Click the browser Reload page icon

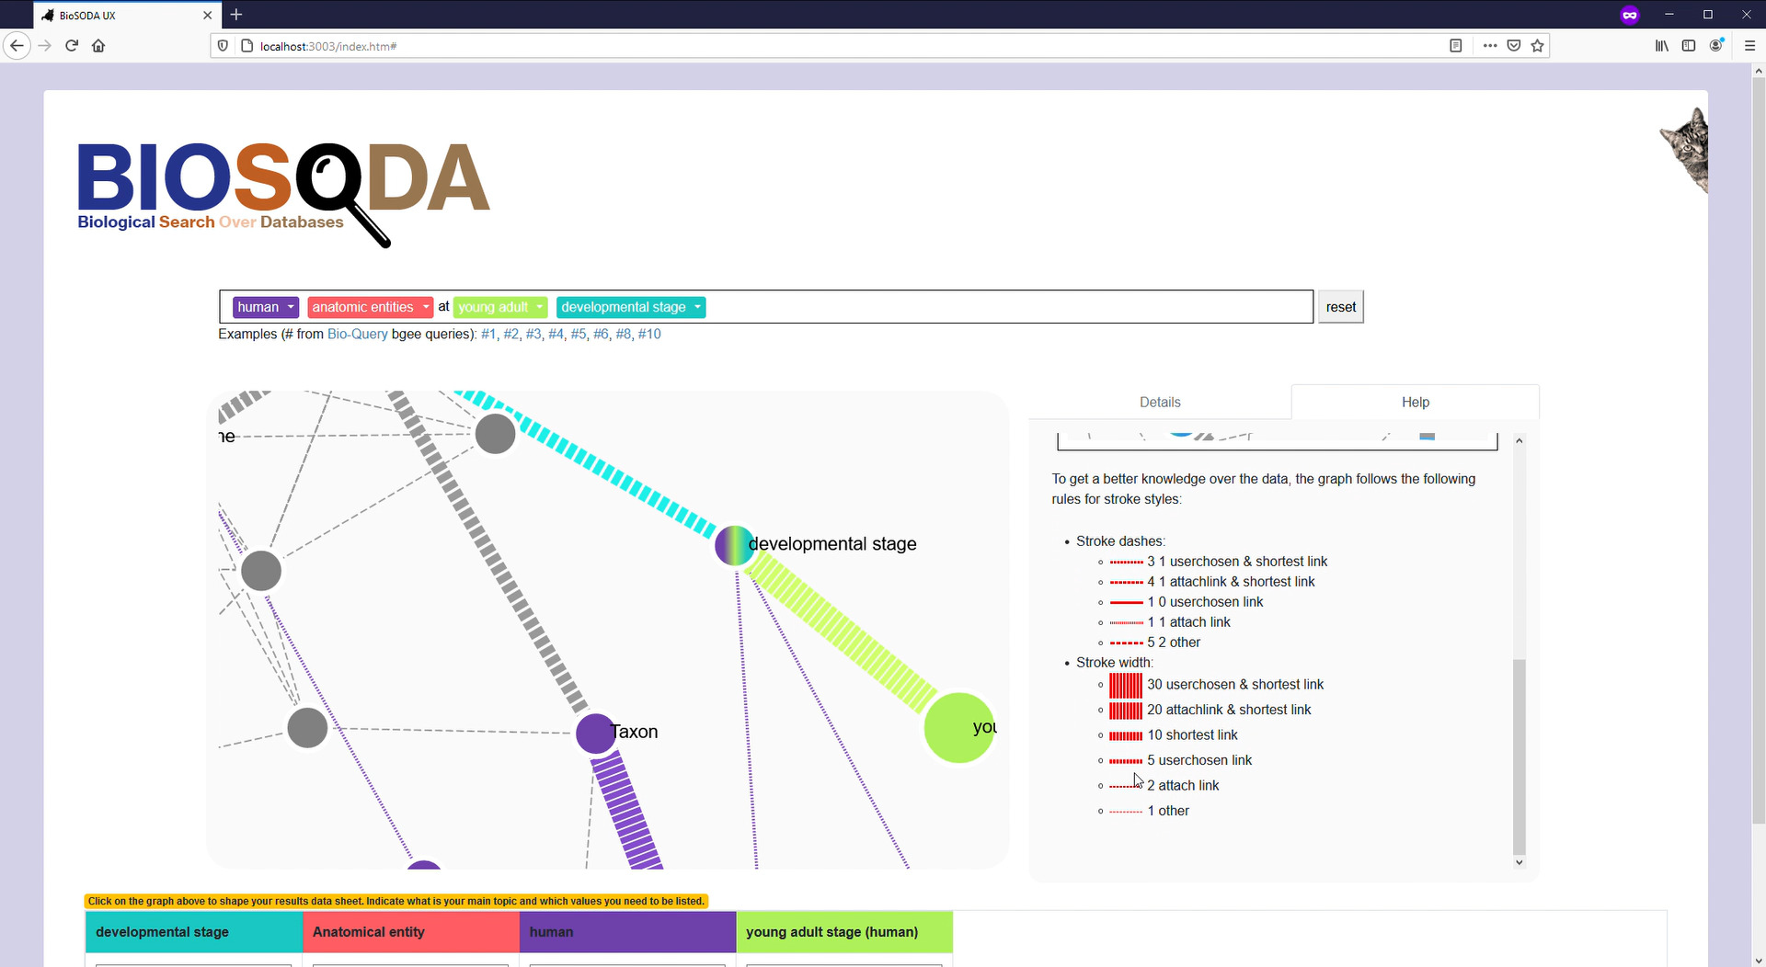pyautogui.click(x=72, y=46)
